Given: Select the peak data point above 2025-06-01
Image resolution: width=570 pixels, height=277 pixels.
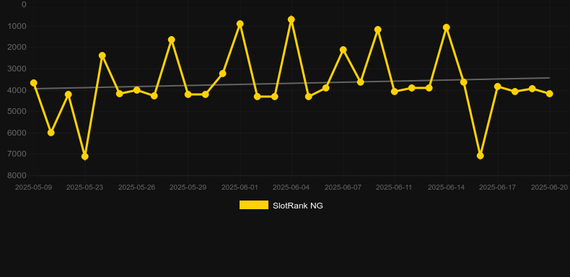Looking at the screenshot, I should click(x=240, y=24).
